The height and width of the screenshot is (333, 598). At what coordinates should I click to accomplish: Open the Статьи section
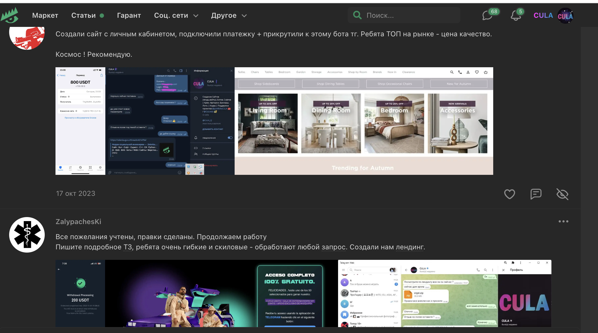tap(84, 16)
